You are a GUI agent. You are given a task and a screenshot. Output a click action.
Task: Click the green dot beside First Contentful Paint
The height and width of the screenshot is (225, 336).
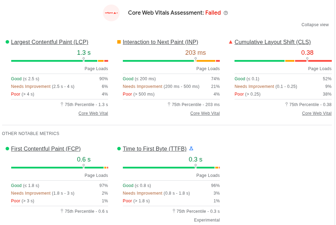7,149
